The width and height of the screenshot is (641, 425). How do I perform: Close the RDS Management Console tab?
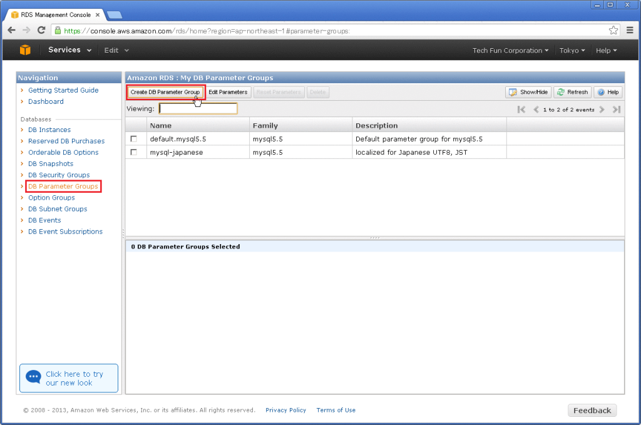(x=98, y=15)
